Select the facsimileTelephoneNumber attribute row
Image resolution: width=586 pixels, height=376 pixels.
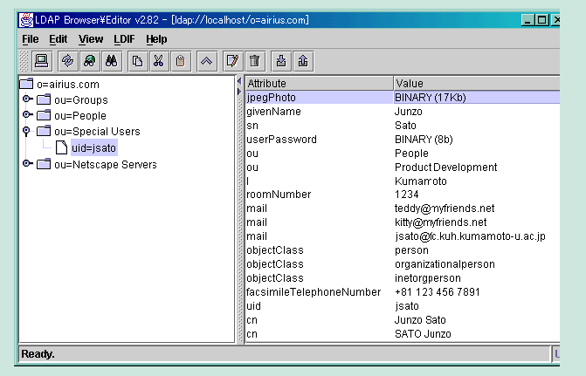pyautogui.click(x=403, y=292)
